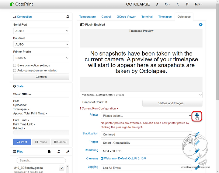Open the Serial Port dropdown

tap(41, 31)
